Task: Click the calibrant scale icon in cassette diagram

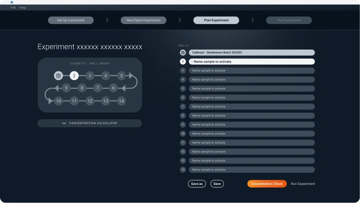Action: coord(58,76)
